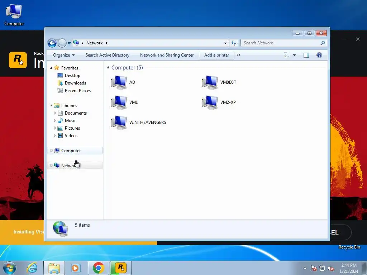Open Google Chrome from taskbar
The image size is (367, 275).
point(98,268)
